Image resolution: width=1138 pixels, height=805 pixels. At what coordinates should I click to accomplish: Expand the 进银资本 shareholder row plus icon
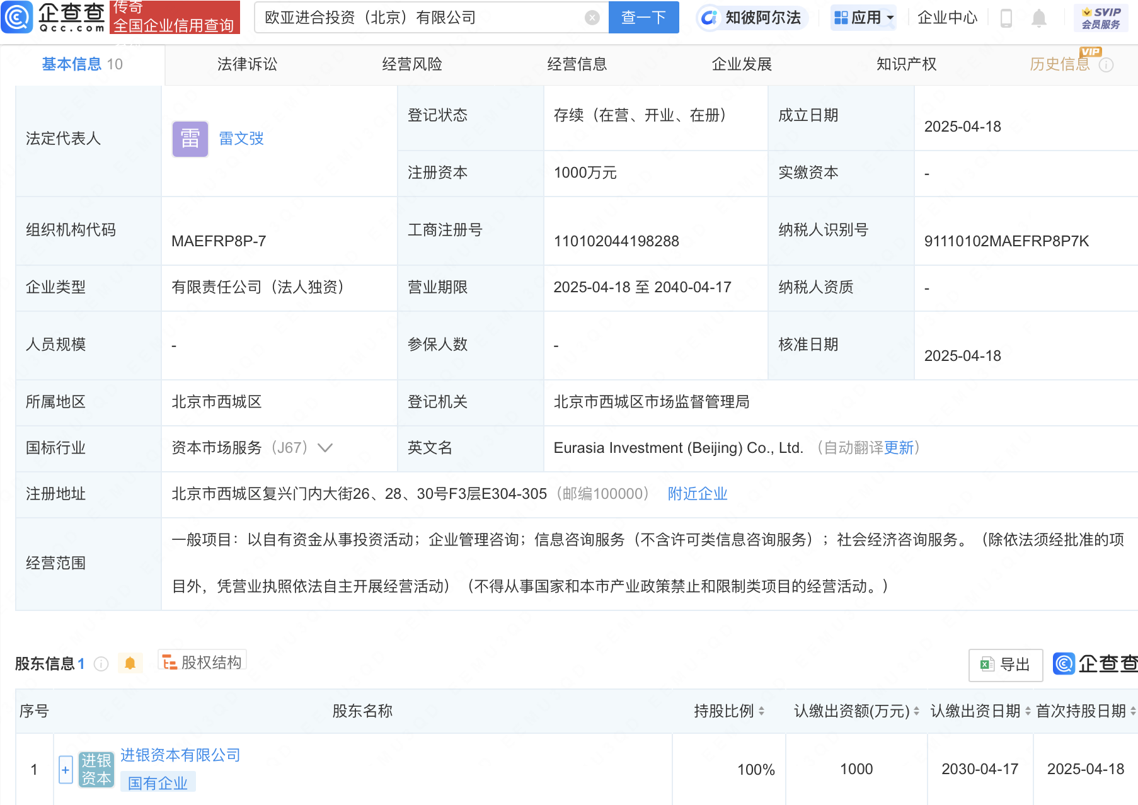click(66, 770)
